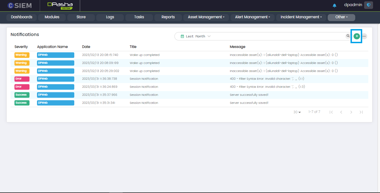This screenshot has height=193, width=380.
Task: Click the shield icon next to dpadmin
Action: 369,5
